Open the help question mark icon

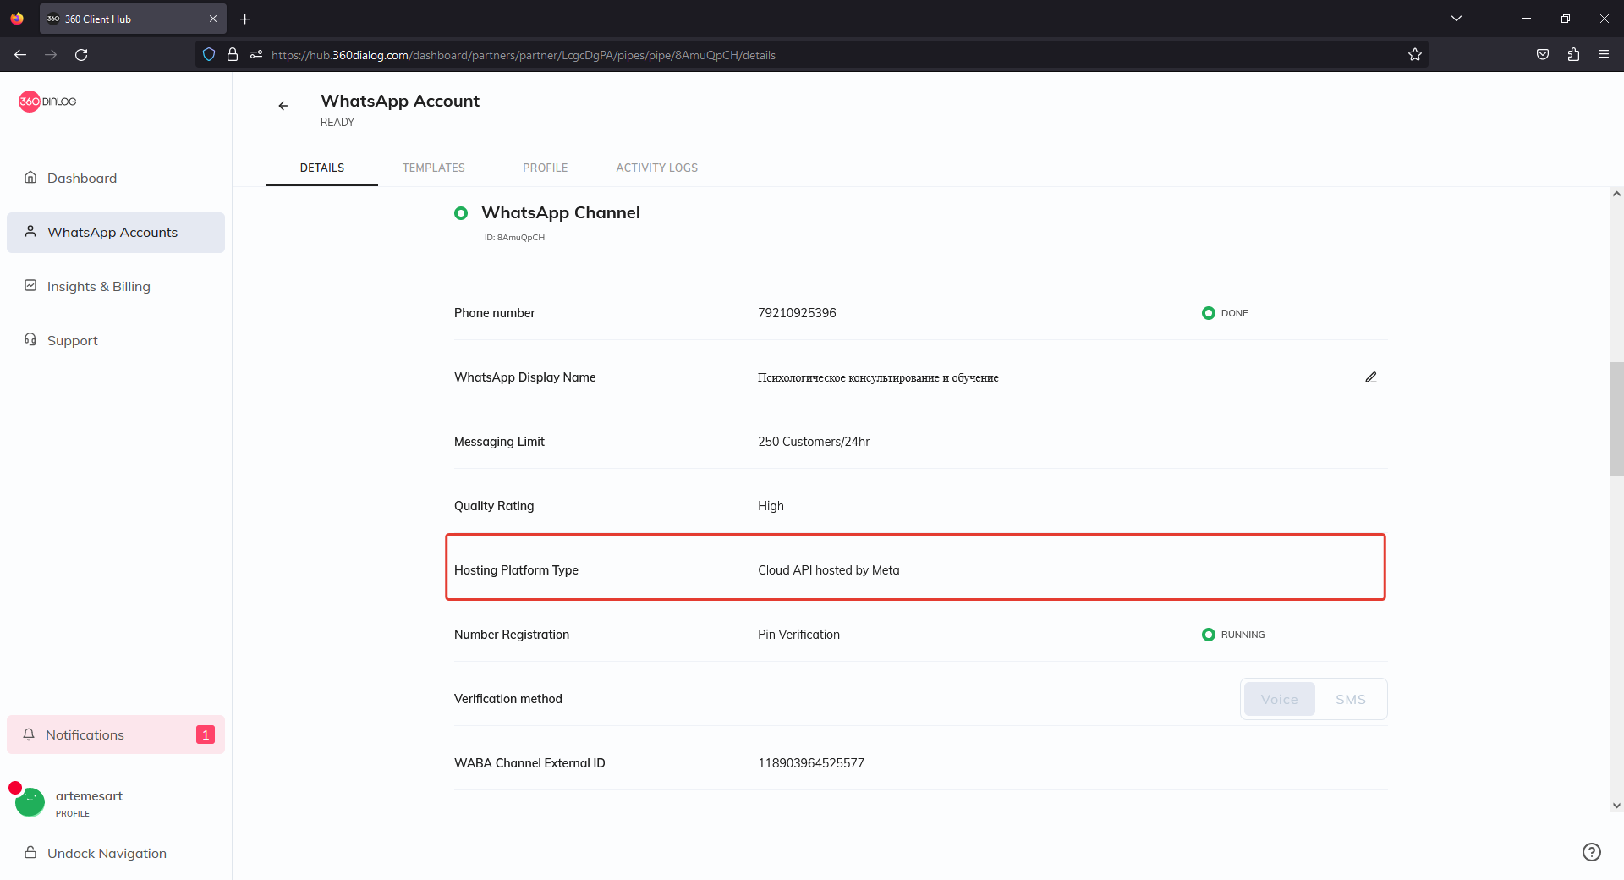tap(1592, 852)
